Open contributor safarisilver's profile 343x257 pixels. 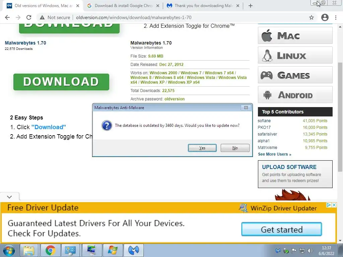coord(267,134)
